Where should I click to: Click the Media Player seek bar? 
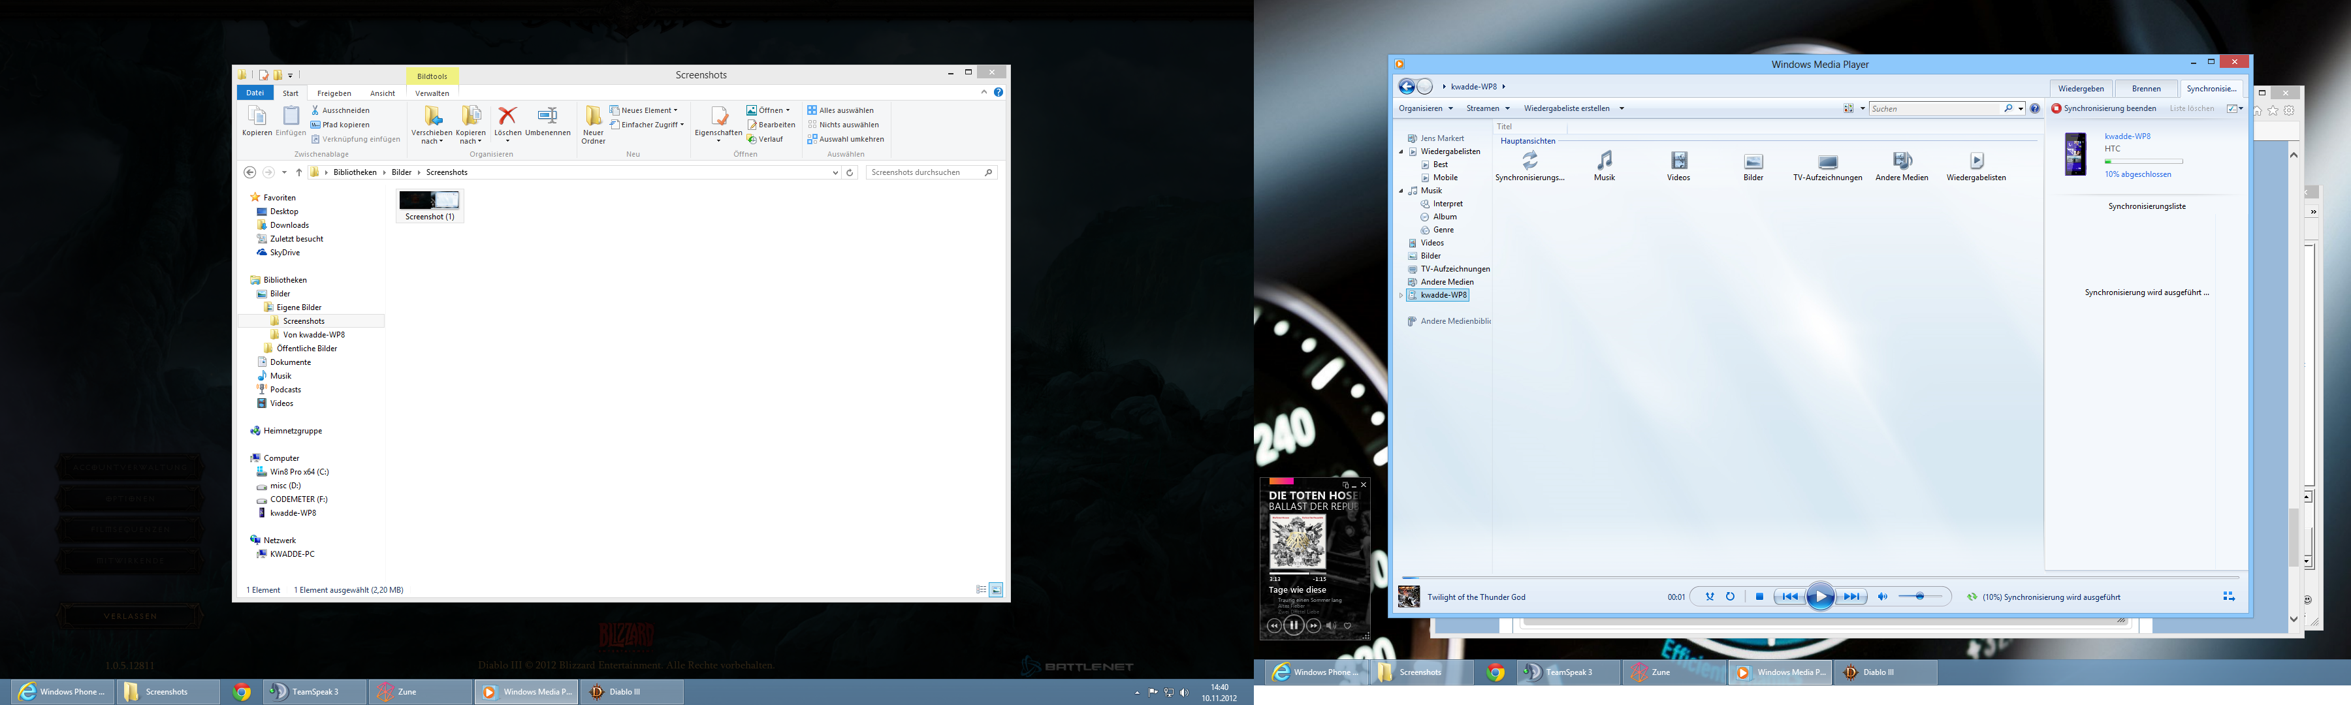[x=1820, y=577]
